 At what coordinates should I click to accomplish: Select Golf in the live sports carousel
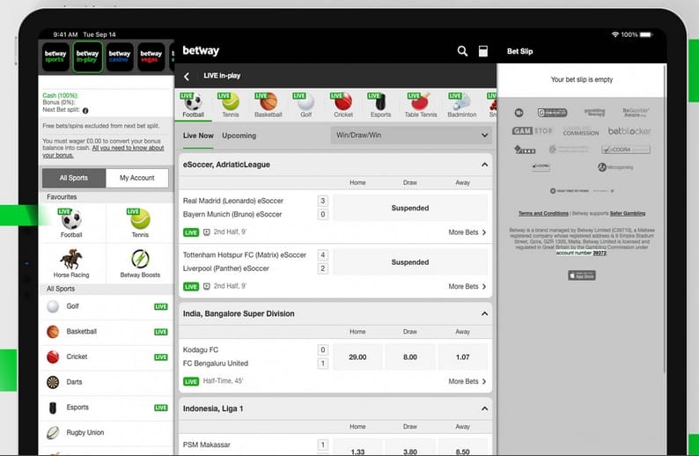coord(305,105)
